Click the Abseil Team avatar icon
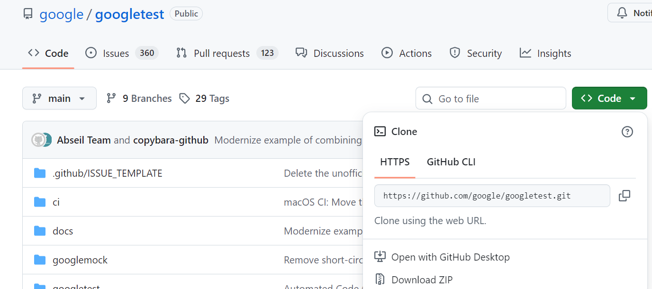652x289 pixels. coord(38,140)
